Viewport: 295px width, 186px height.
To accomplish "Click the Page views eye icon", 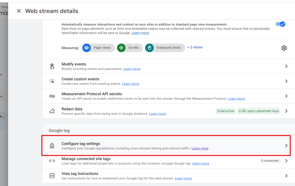I will click(x=86, y=48).
